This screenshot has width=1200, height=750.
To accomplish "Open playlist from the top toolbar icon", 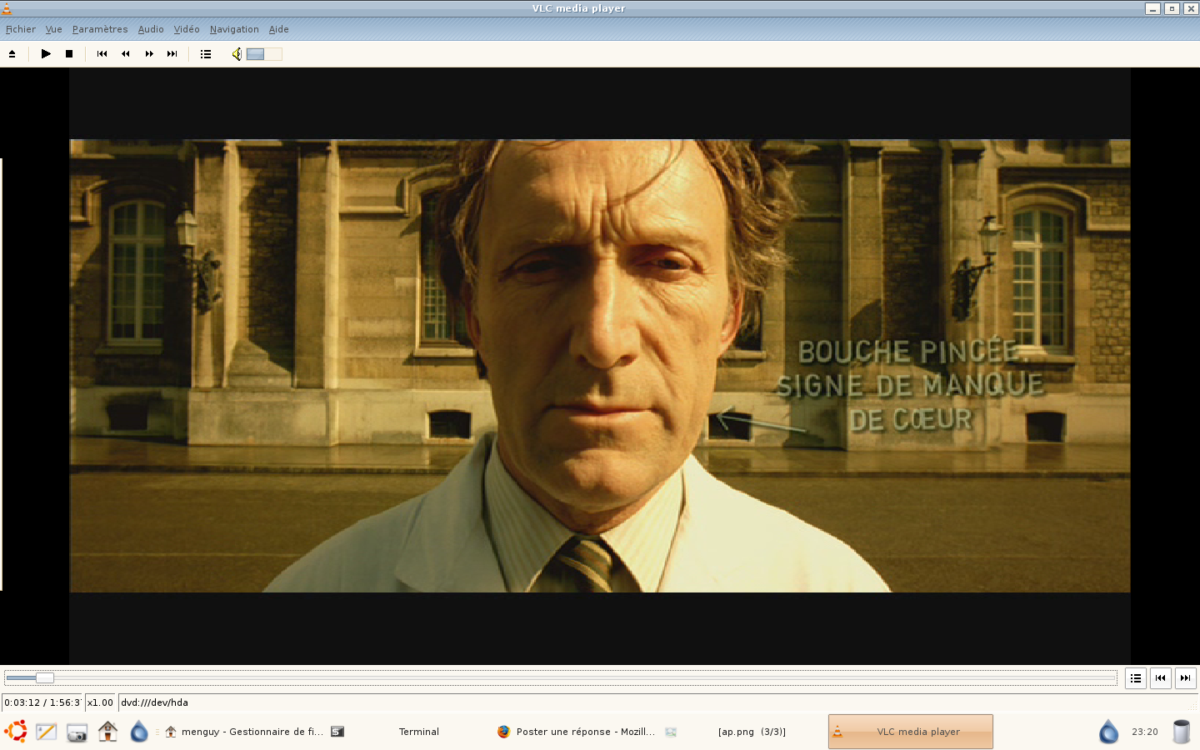I will (206, 54).
